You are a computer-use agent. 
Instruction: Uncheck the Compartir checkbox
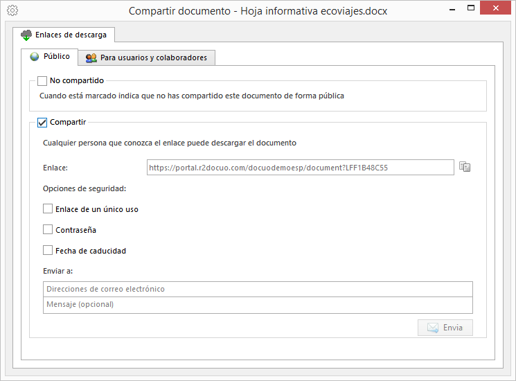(x=42, y=123)
